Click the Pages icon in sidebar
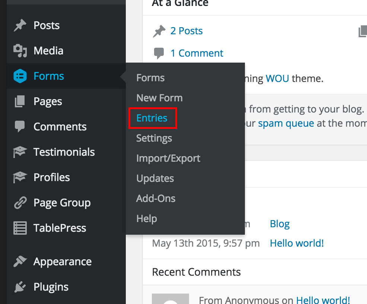367x304 pixels. [x=20, y=101]
